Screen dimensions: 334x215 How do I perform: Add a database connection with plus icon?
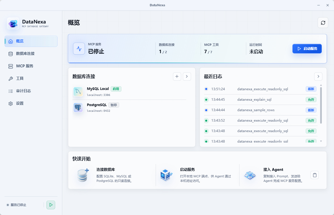tap(177, 76)
